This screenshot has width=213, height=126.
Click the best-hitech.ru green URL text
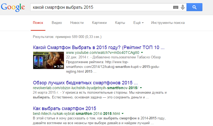(76, 114)
